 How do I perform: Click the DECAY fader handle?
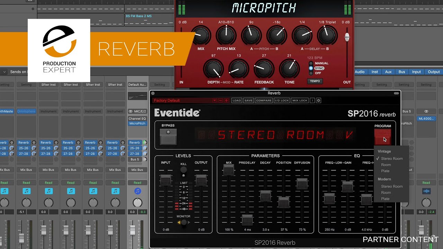point(265,196)
